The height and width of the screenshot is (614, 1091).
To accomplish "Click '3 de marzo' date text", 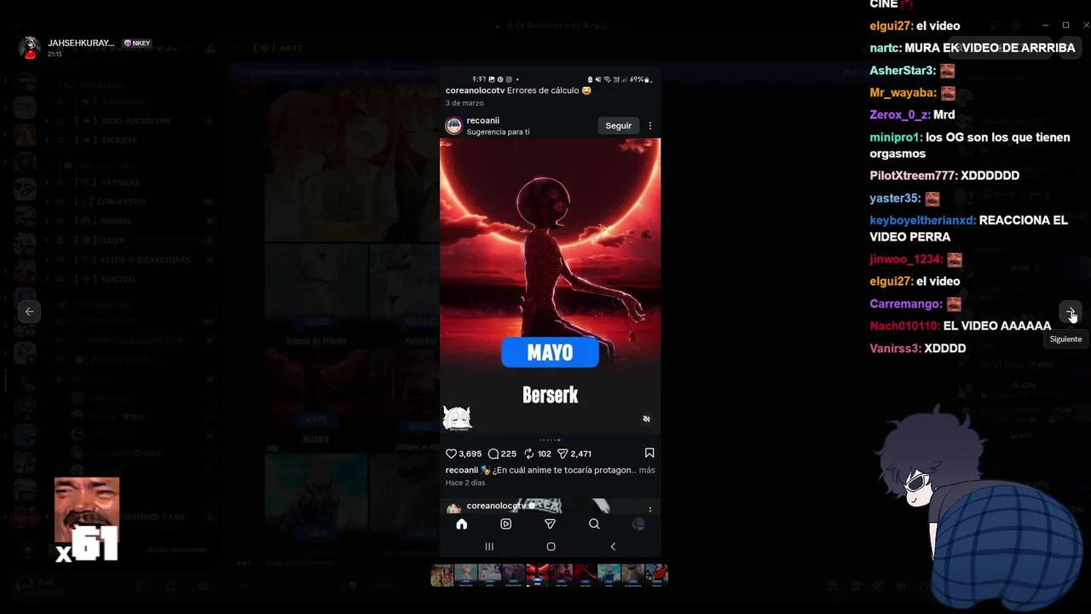I will 465,103.
